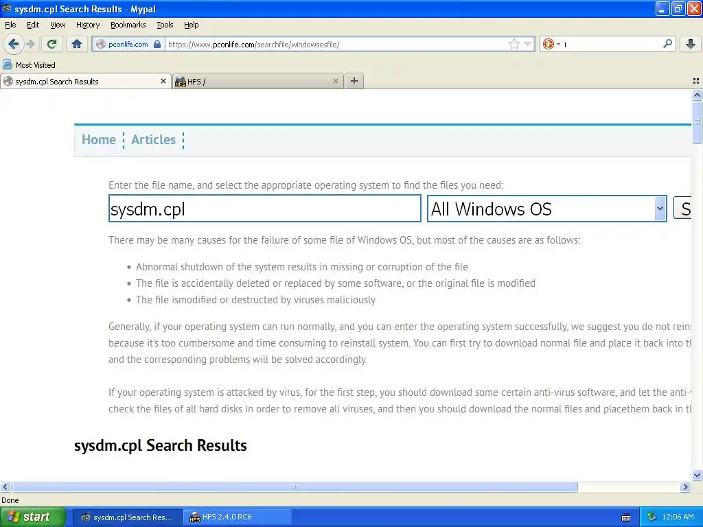Open the Help menu

(191, 25)
